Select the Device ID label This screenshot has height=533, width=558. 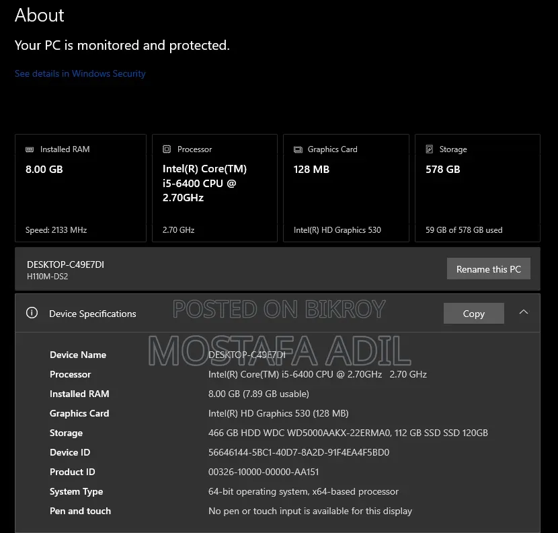click(x=70, y=452)
